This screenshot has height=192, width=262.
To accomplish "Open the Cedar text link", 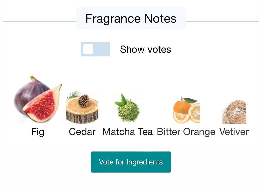I will (82, 131).
